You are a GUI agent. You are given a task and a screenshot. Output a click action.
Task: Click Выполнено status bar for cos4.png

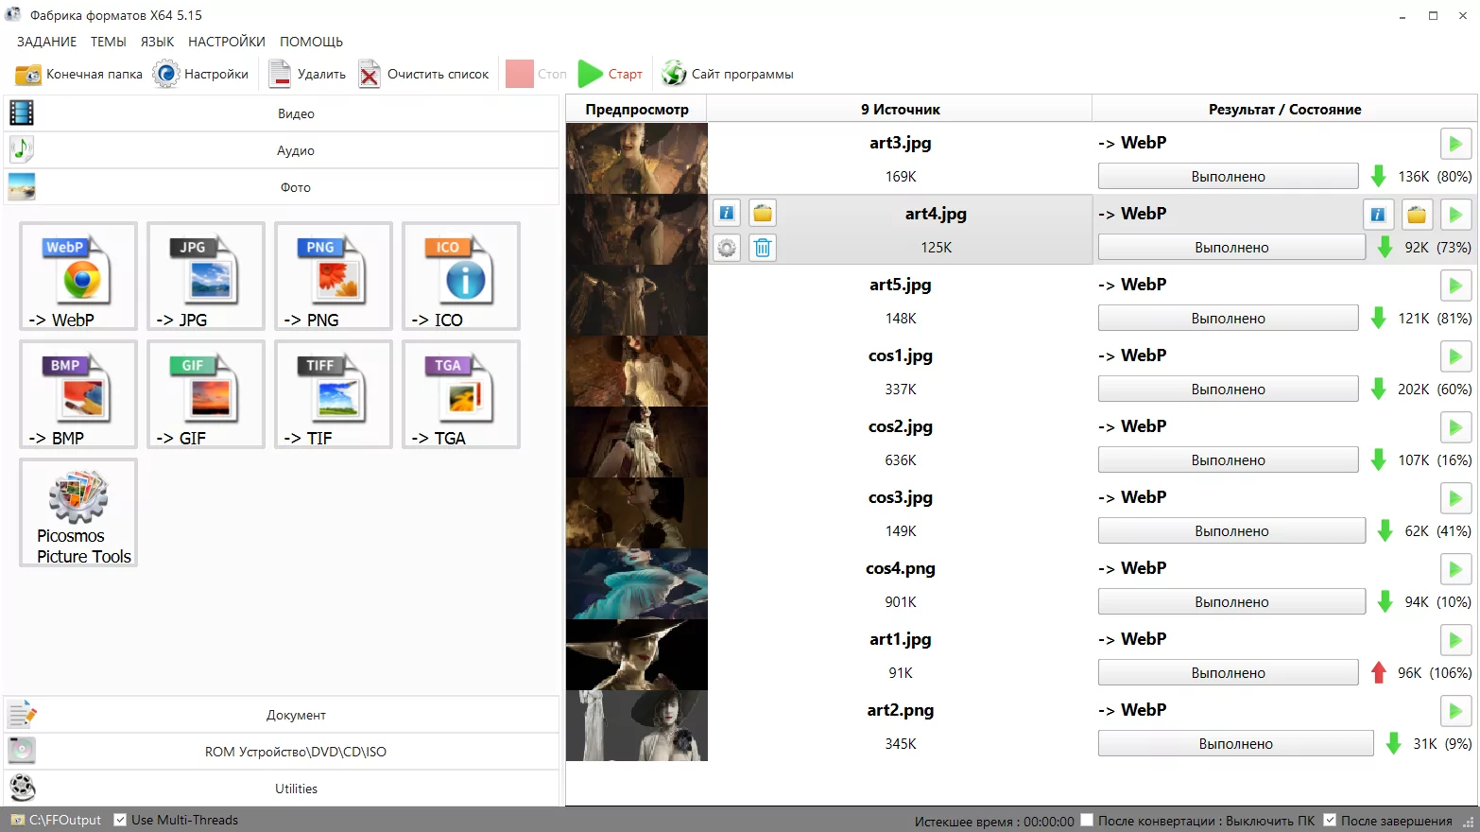pos(1231,601)
